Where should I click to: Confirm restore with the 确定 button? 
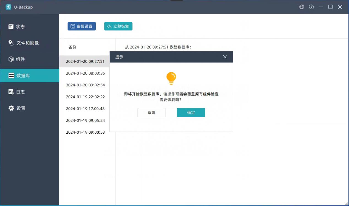coord(191,112)
